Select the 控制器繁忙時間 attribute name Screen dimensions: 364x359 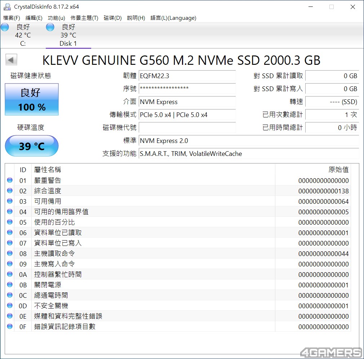58,274
